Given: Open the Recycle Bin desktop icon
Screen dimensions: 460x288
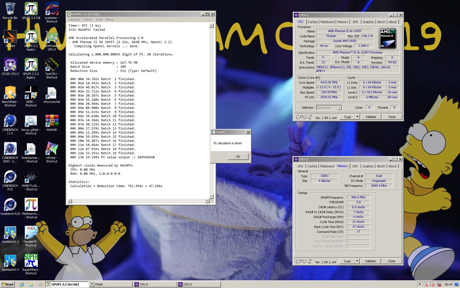Looking at the screenshot, I should point(10,11).
